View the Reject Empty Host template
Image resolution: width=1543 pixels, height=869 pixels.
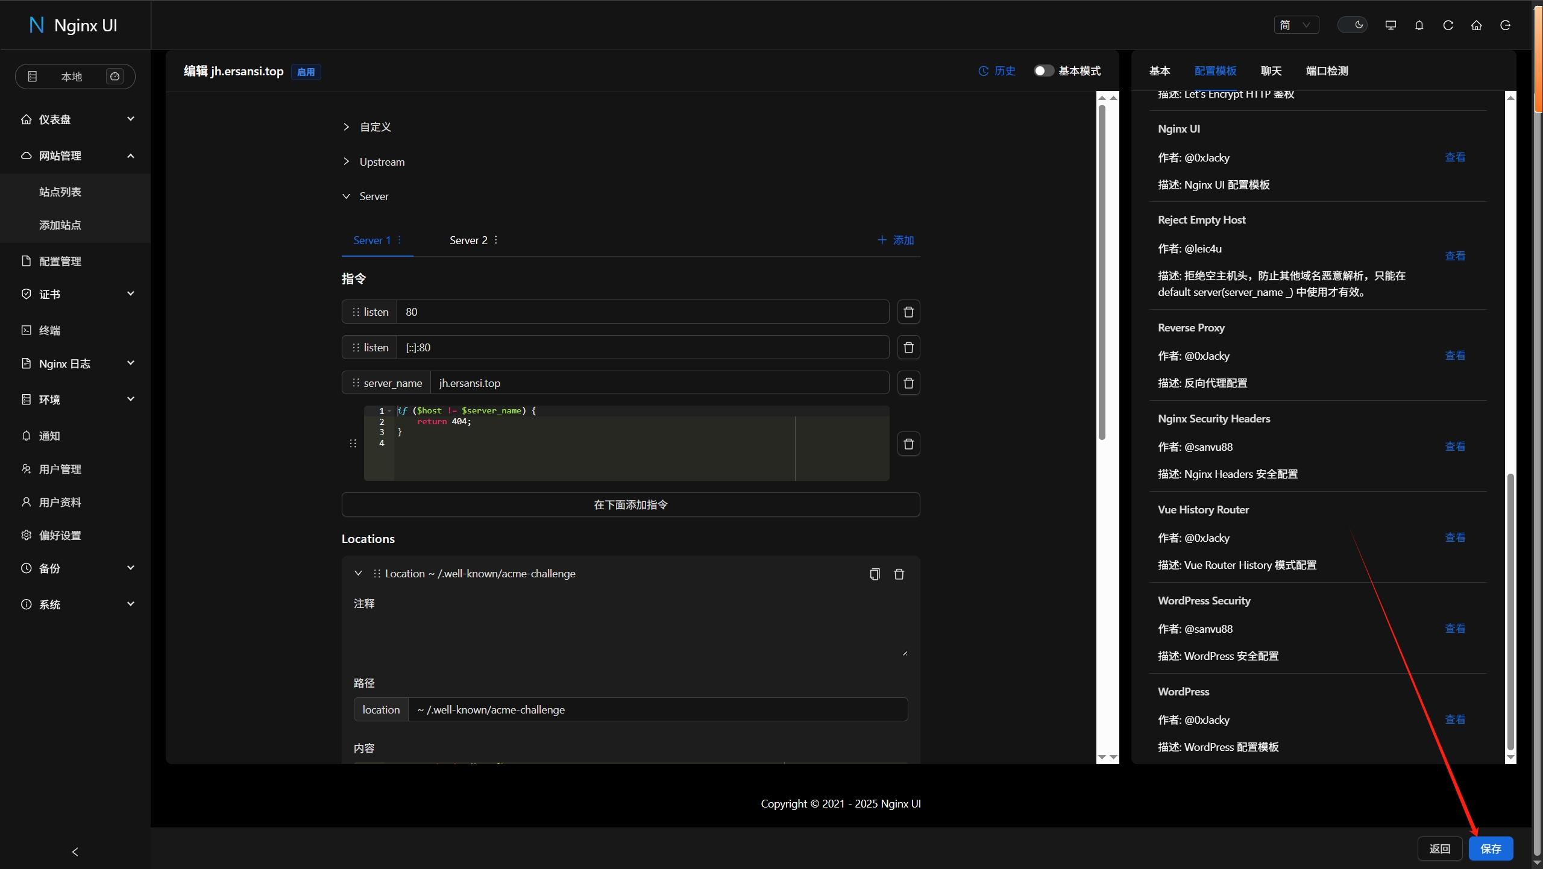(1455, 256)
